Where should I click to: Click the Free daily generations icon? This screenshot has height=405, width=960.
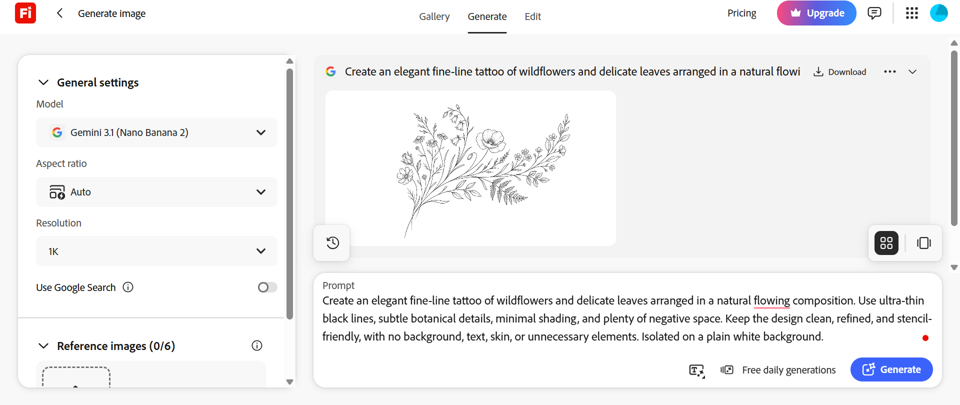click(x=727, y=370)
